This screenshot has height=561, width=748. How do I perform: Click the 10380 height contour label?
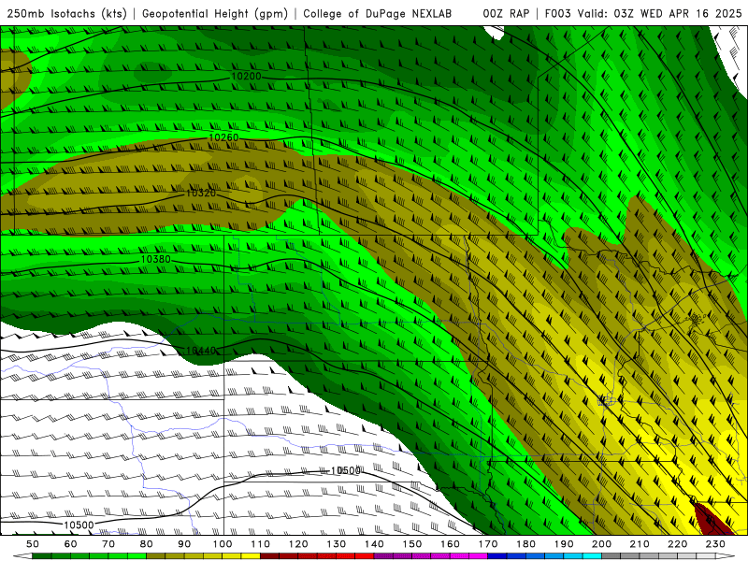156,260
